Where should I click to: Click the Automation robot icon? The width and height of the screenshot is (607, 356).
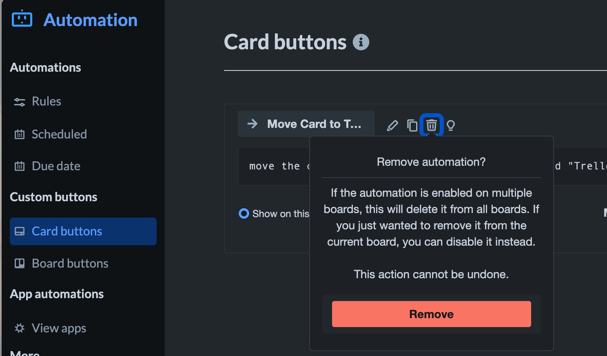click(22, 19)
